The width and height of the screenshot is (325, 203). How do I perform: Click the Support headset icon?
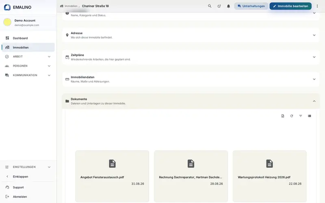click(7, 187)
